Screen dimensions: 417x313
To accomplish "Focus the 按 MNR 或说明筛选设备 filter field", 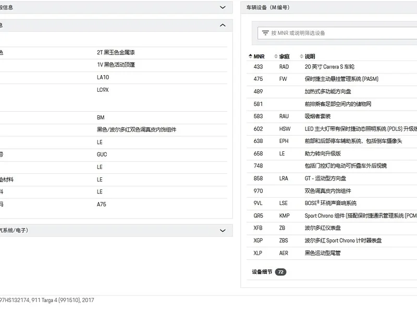I will pos(337,33).
